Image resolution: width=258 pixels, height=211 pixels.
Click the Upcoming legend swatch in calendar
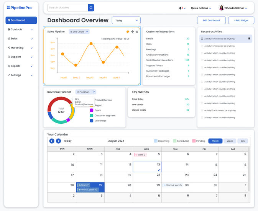tap(156, 141)
